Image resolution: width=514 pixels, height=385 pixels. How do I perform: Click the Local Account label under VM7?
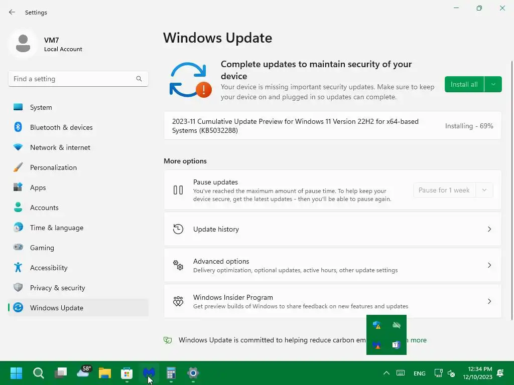[63, 49]
